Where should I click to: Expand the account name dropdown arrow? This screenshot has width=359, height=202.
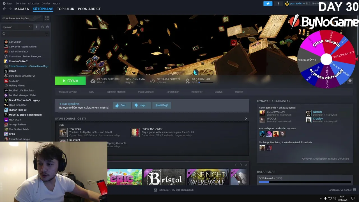point(304,4)
